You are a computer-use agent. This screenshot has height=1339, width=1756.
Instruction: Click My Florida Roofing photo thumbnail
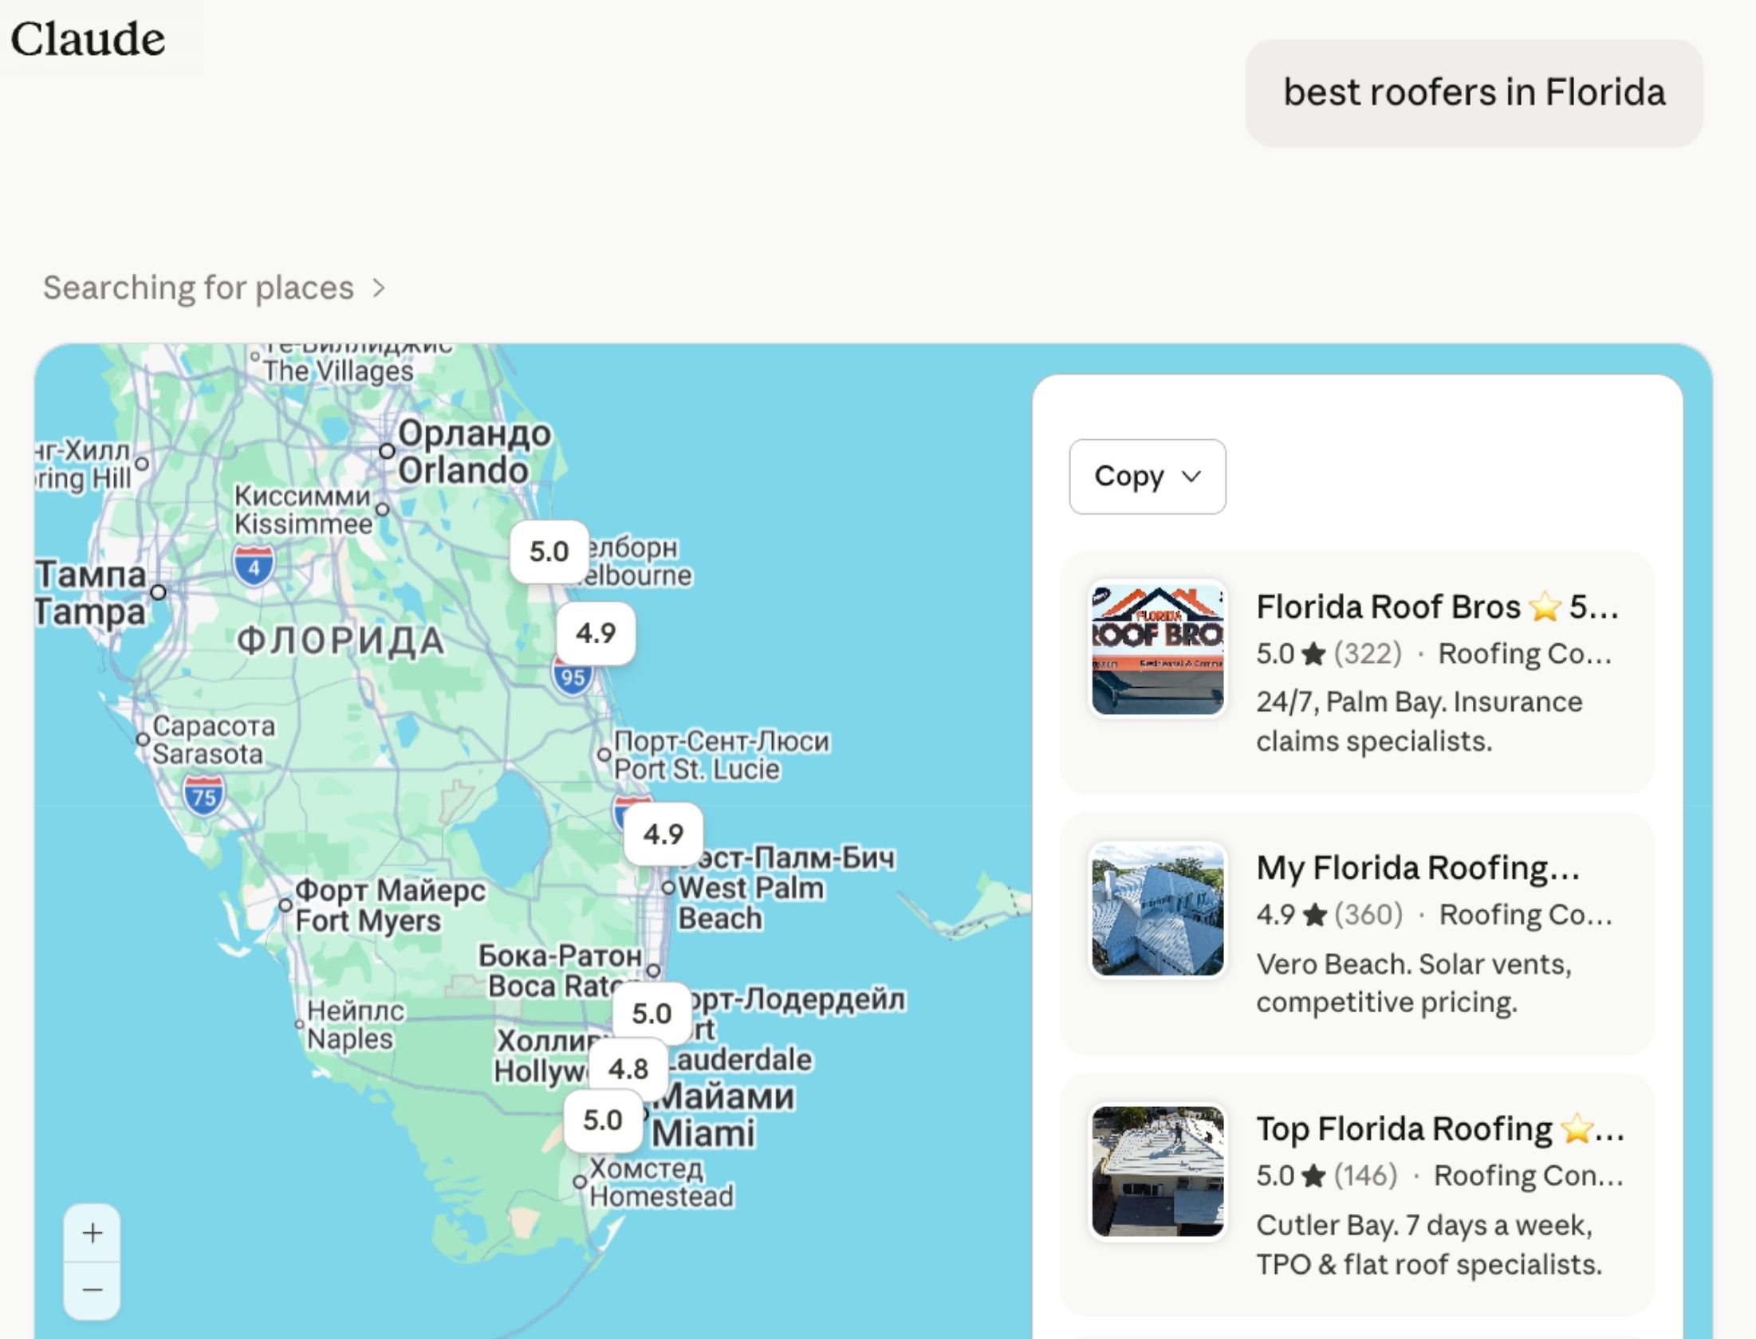[1157, 909]
